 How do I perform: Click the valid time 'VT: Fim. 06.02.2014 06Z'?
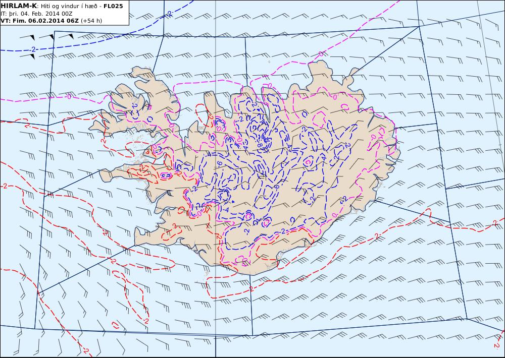click(x=39, y=21)
